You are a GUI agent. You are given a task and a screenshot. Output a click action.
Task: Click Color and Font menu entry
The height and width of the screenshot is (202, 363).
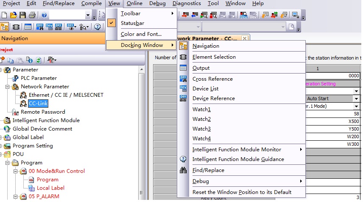(141, 34)
